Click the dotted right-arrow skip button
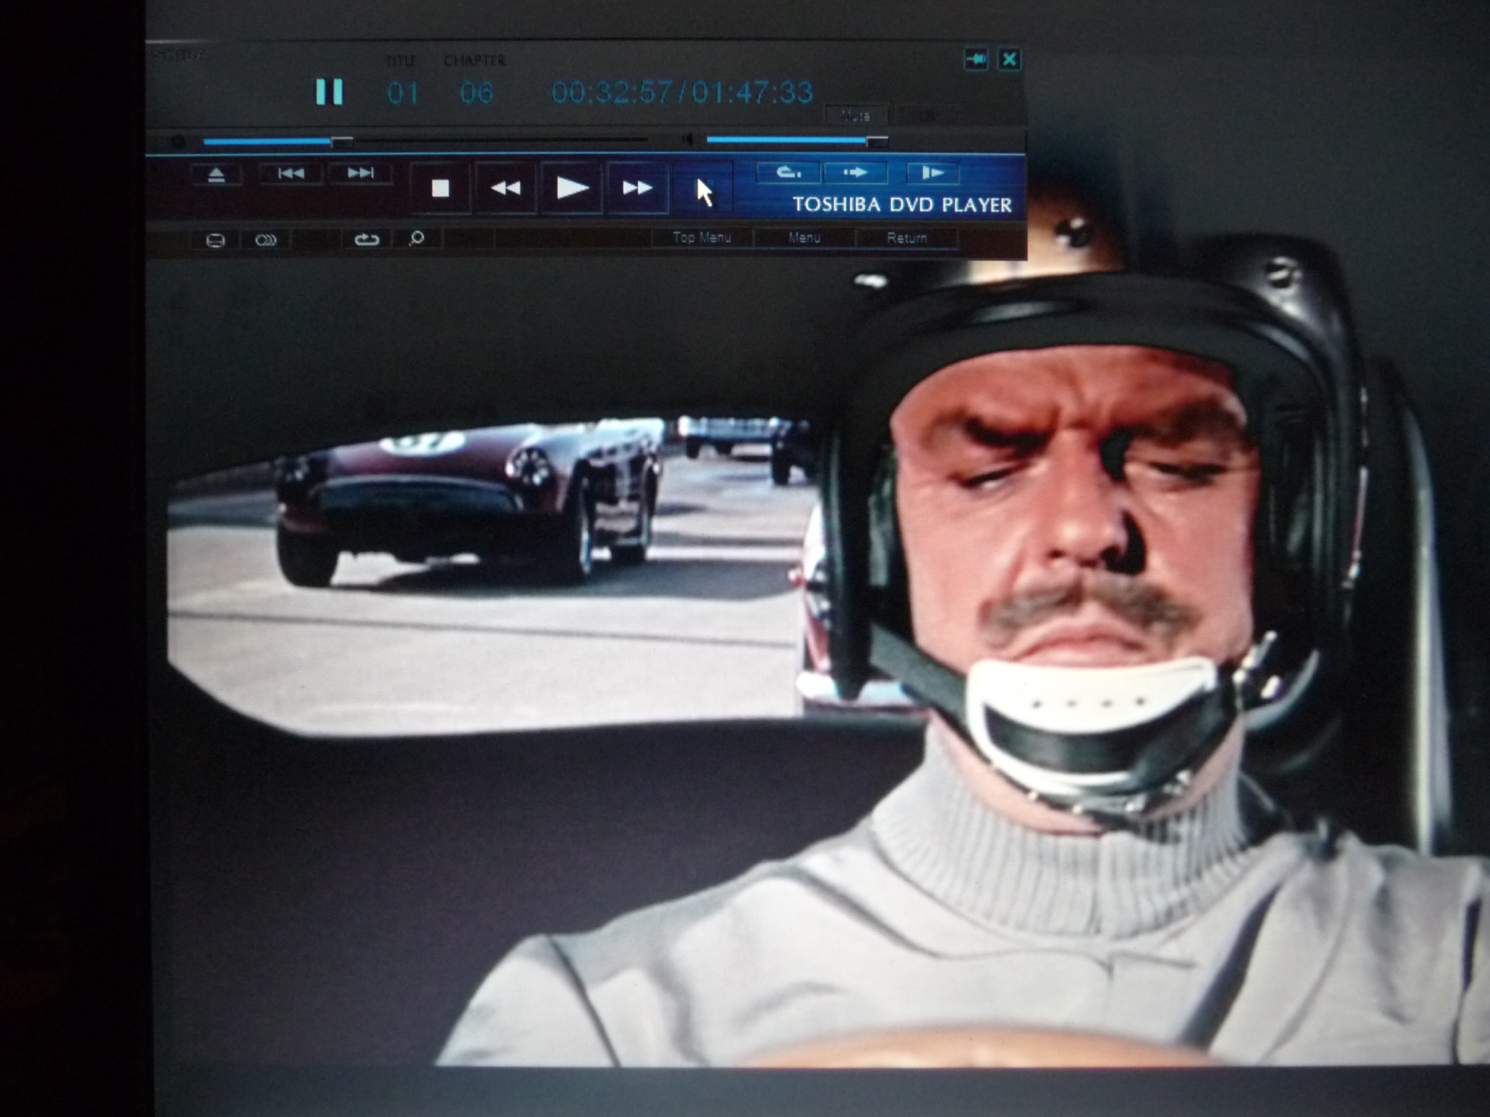 856,172
